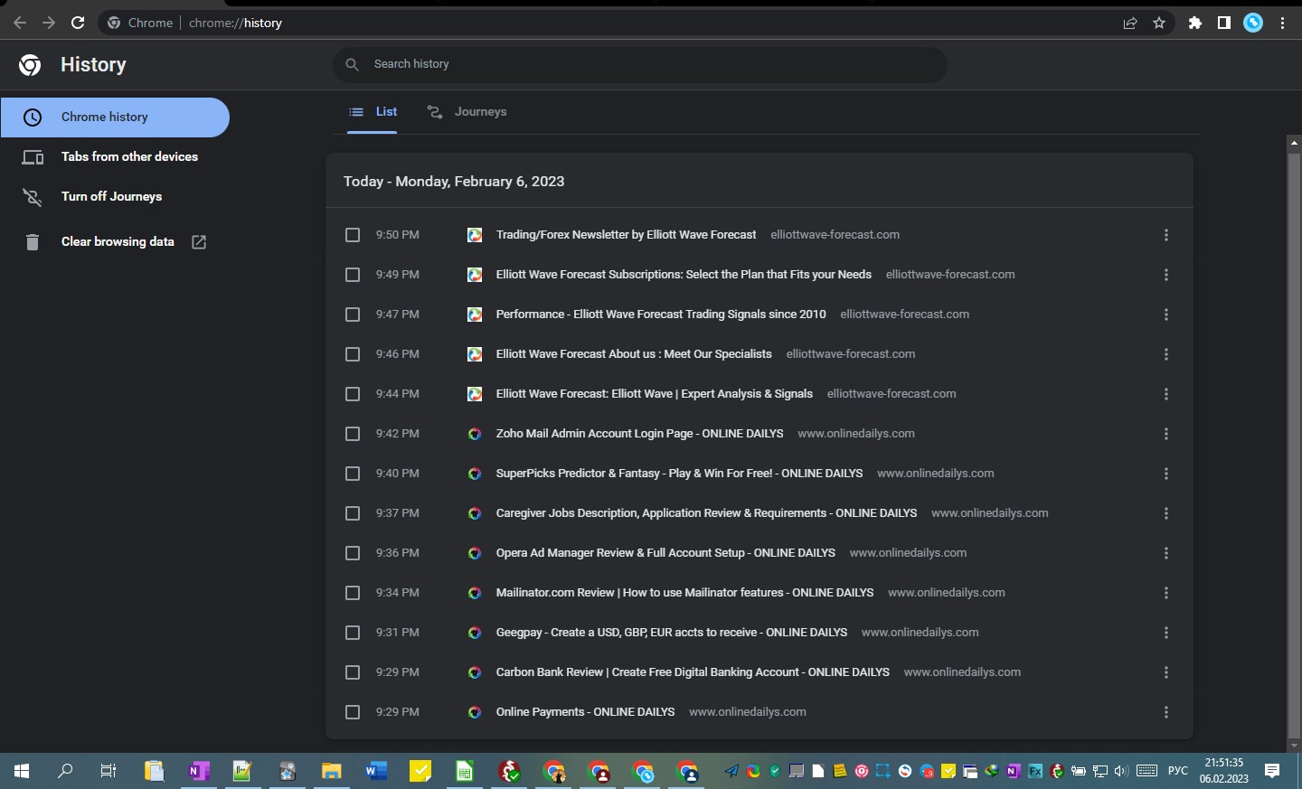The width and height of the screenshot is (1302, 789).
Task: Open Task View on taskbar
Action: pyautogui.click(x=108, y=771)
